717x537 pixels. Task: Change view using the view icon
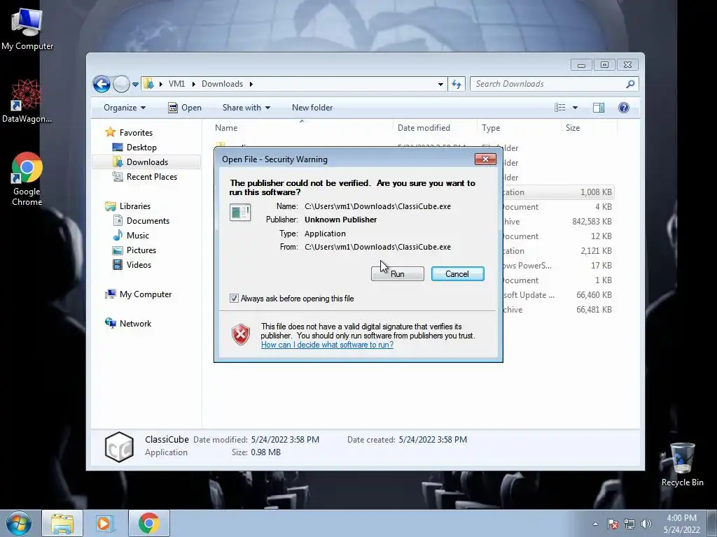(559, 108)
